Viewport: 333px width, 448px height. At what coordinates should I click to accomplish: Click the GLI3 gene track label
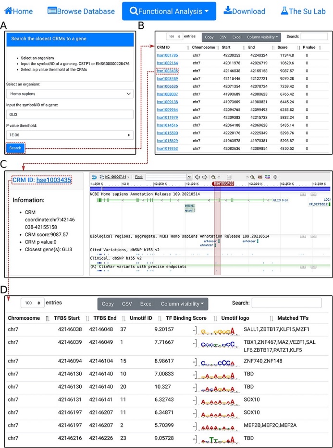[x=280, y=200]
